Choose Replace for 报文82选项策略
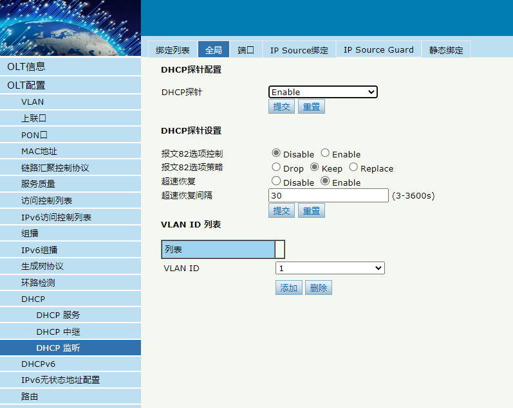Image resolution: width=513 pixels, height=408 pixels. point(353,167)
